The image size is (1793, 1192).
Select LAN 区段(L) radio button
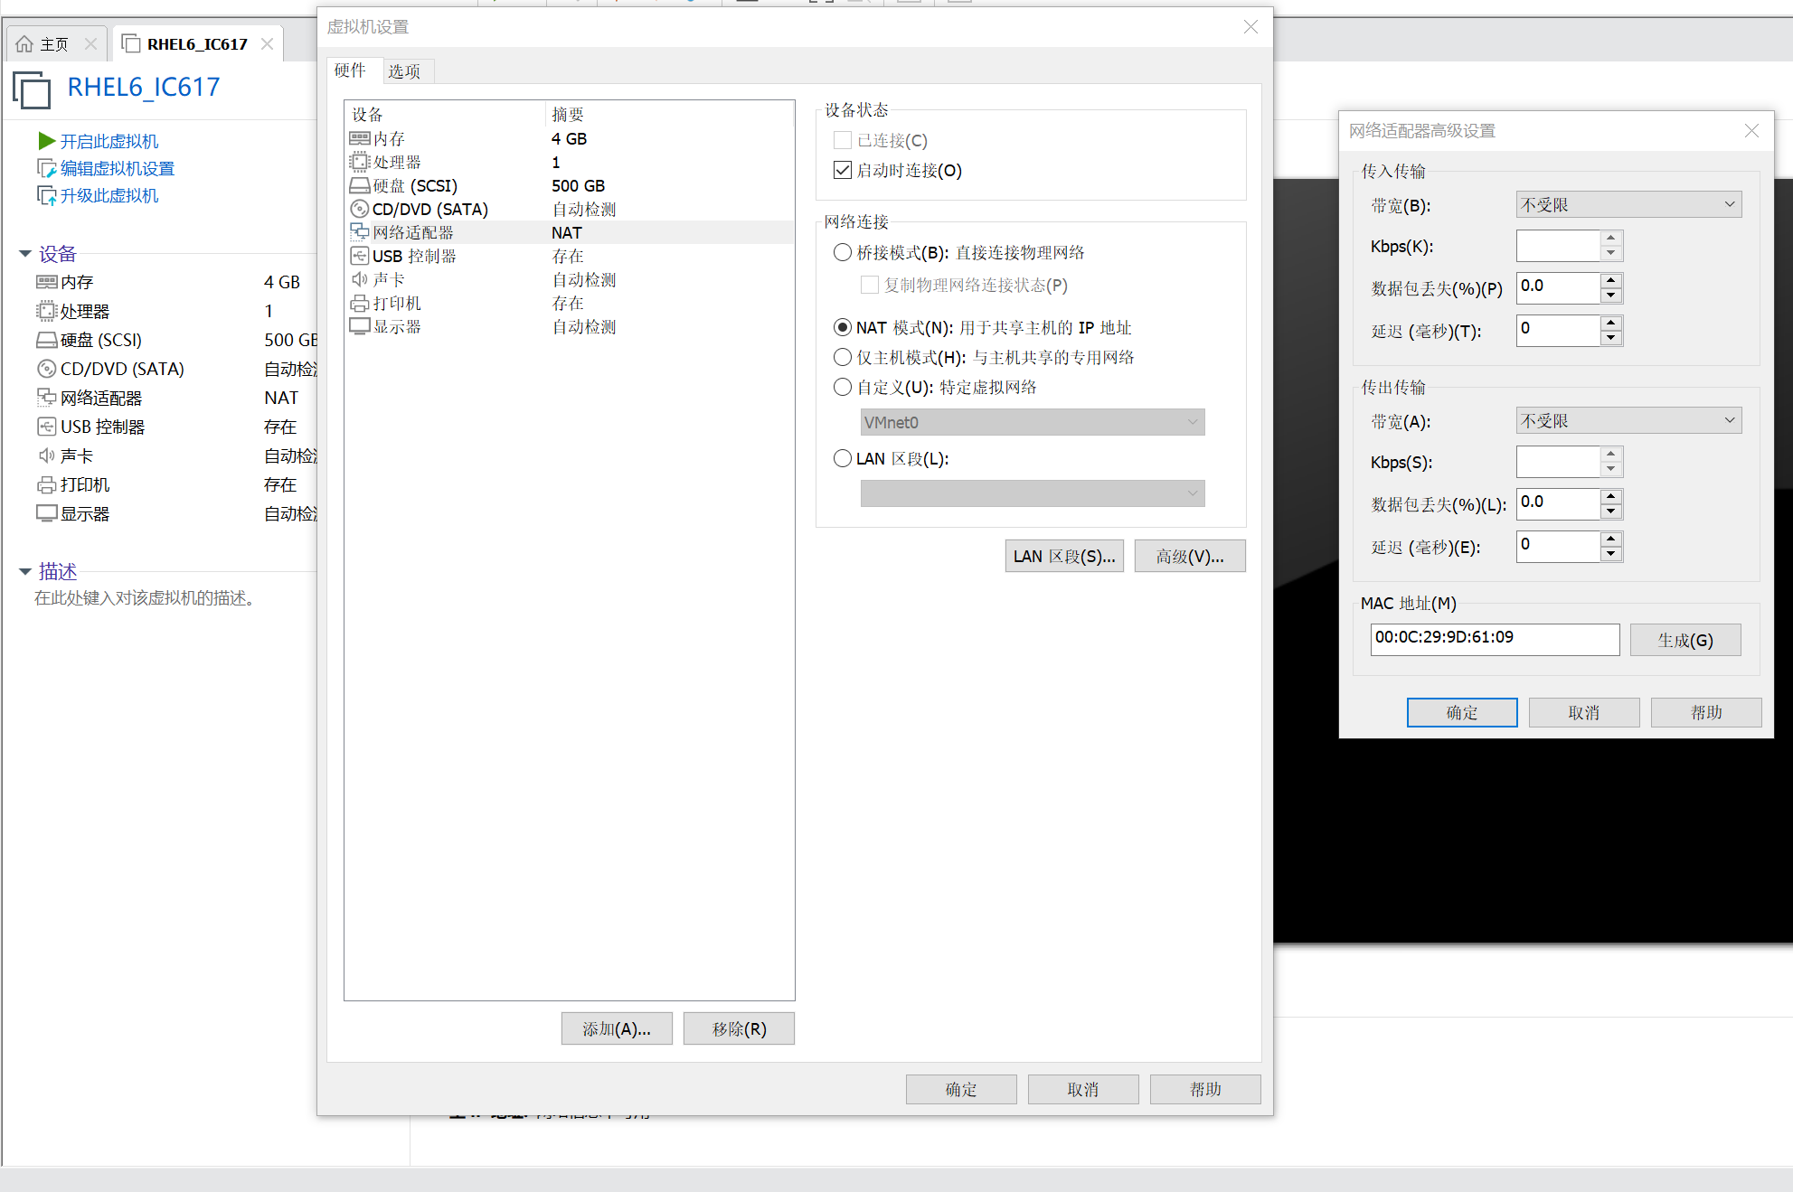(x=843, y=458)
